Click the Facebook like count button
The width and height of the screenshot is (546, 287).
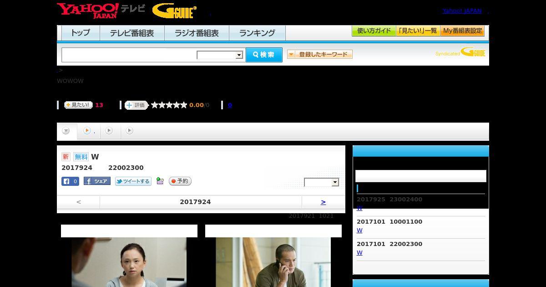[71, 181]
